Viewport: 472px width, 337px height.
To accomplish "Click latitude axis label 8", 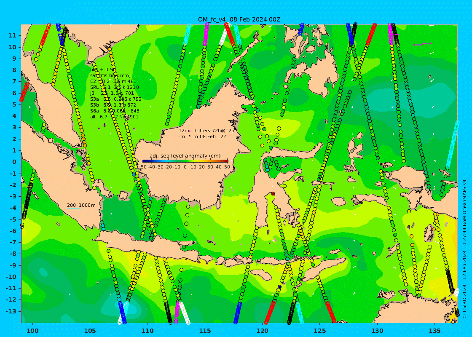I will (14, 70).
